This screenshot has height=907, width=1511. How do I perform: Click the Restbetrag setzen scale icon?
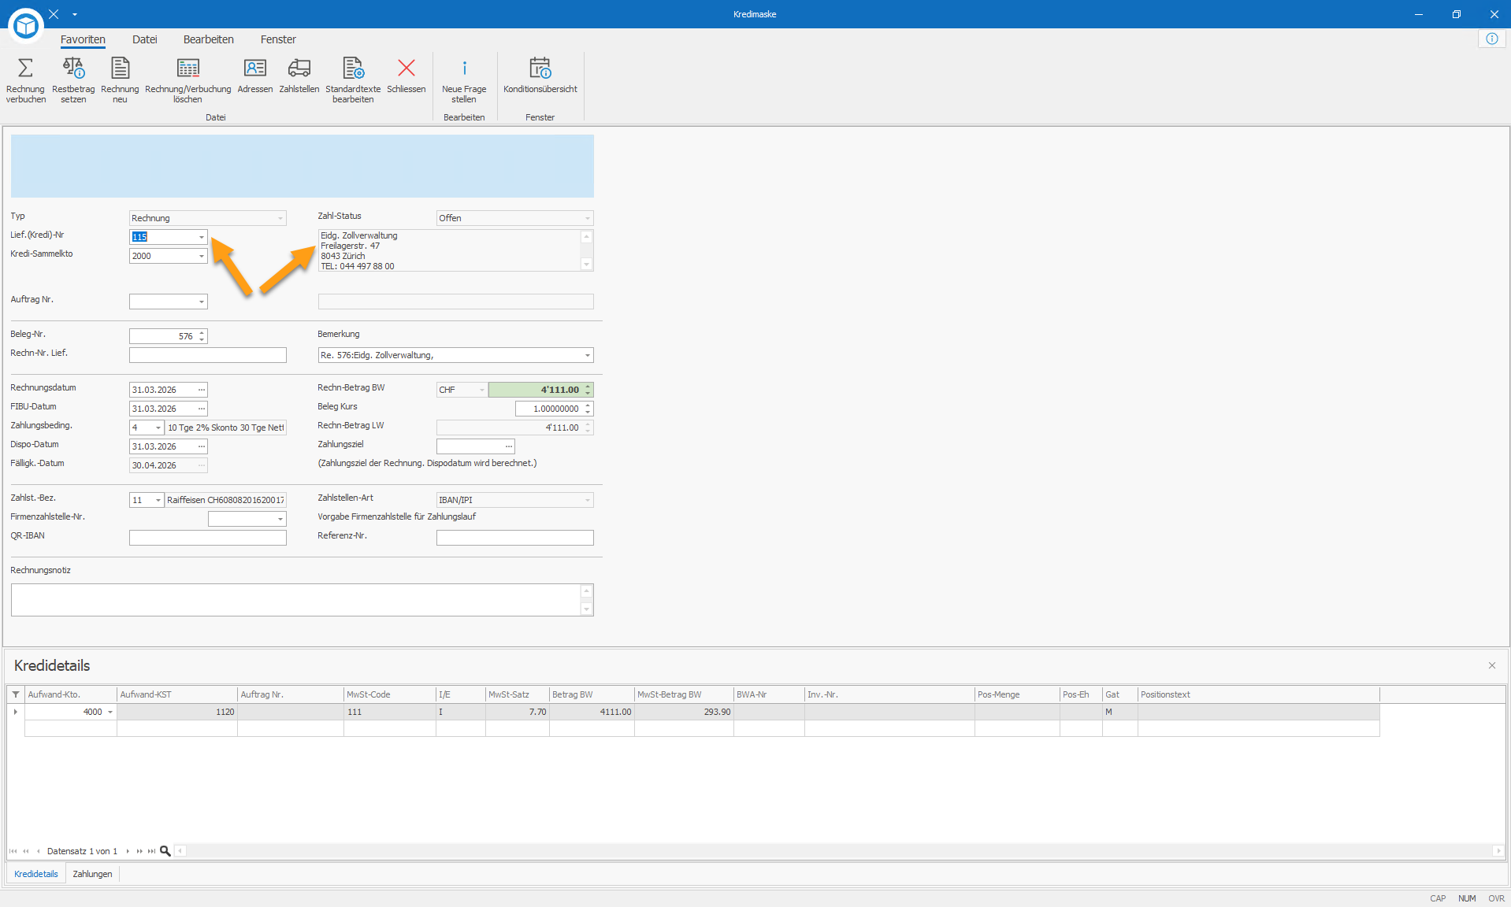tap(73, 68)
